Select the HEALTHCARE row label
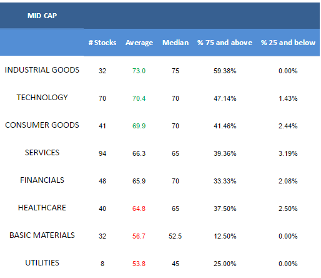321x278 pixels. click(x=42, y=208)
